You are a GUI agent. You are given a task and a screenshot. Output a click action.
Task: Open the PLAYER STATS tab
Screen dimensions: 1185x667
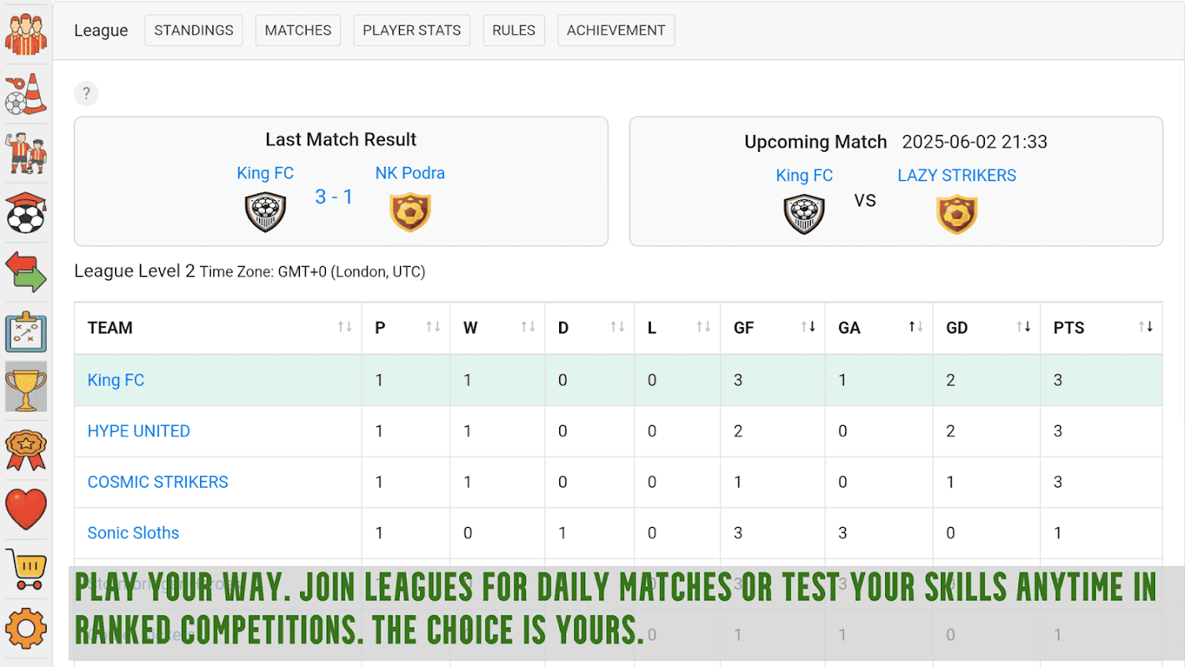(412, 30)
